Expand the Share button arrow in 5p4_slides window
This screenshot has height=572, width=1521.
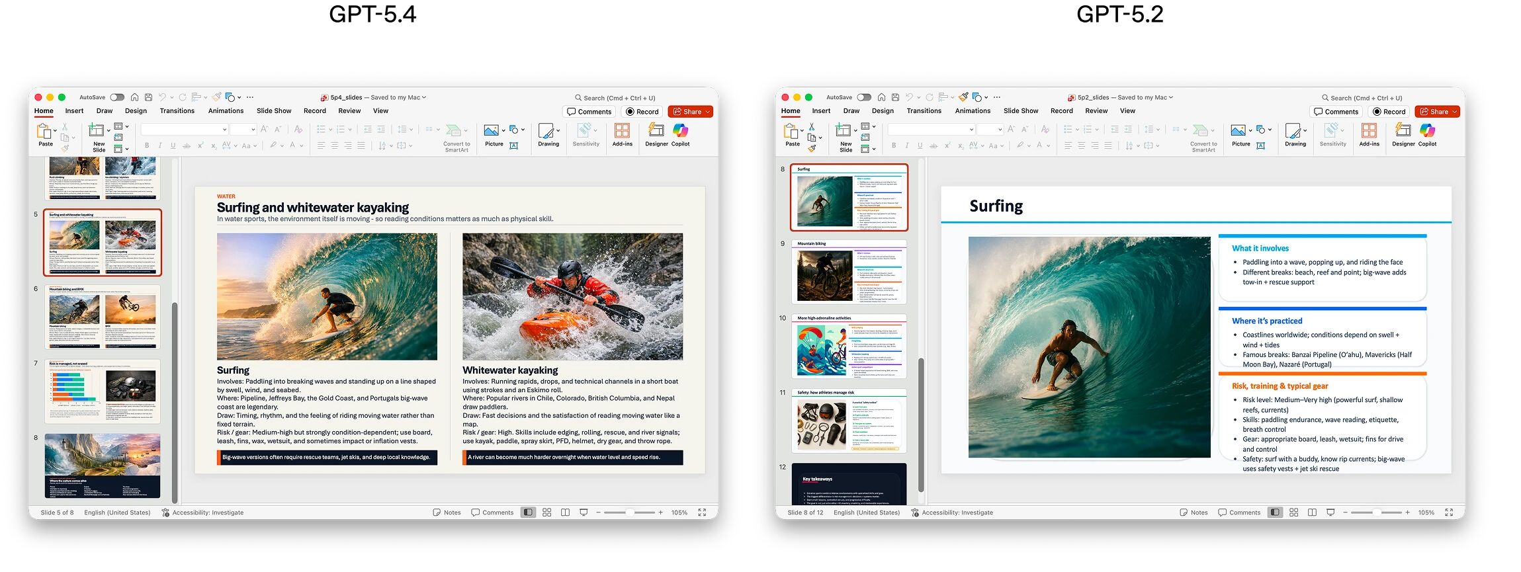point(707,112)
